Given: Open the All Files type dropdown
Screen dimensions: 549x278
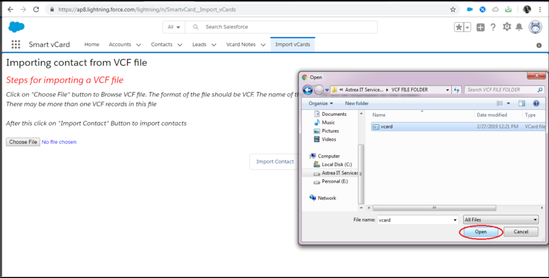Looking at the screenshot, I should coord(501,220).
